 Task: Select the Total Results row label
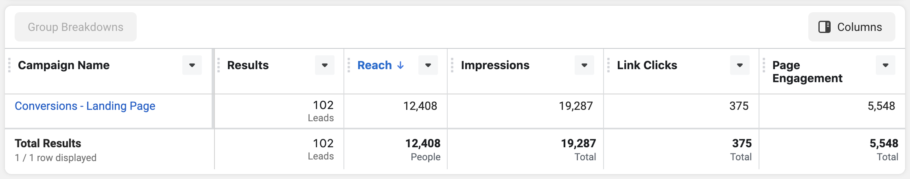(48, 143)
